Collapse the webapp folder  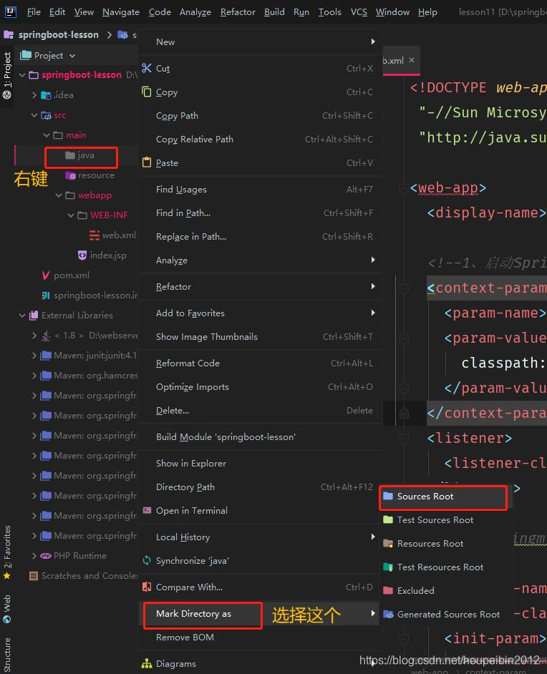(59, 195)
